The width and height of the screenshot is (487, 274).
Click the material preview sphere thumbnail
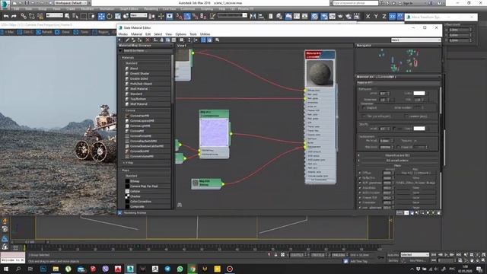click(x=320, y=73)
